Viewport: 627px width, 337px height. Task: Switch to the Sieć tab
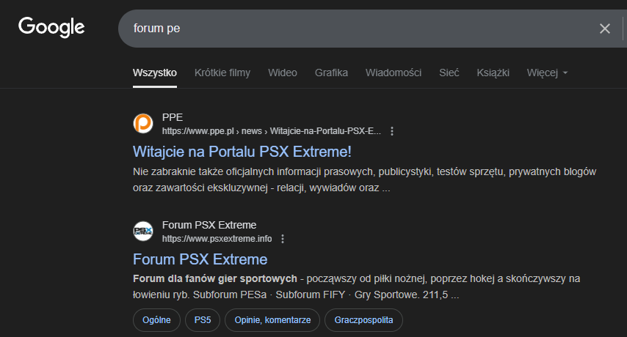tap(449, 73)
